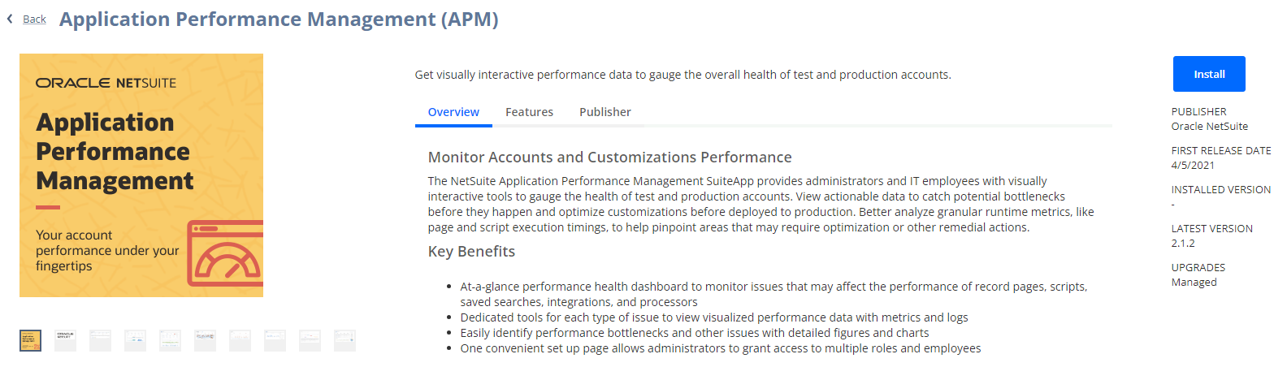The height and width of the screenshot is (367, 1287).
Task: Switch to the Overview tab
Action: point(453,112)
